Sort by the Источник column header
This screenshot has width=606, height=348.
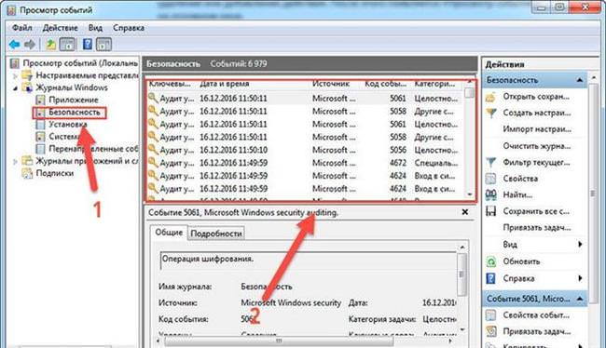point(331,84)
